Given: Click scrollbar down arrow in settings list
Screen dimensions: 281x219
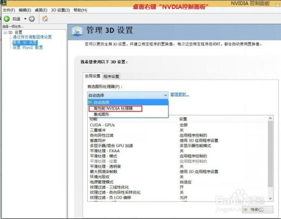Looking at the screenshot, I should (x=270, y=198).
